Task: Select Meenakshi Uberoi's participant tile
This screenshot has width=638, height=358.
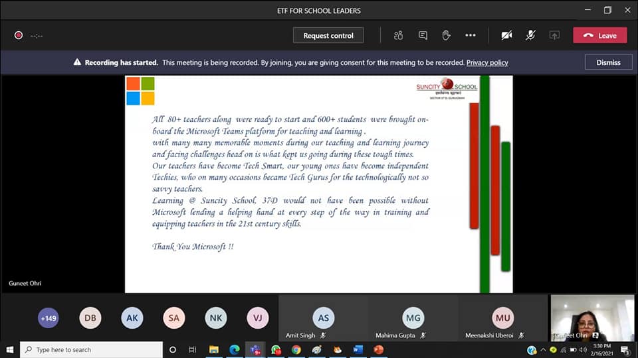Action: tap(503, 318)
